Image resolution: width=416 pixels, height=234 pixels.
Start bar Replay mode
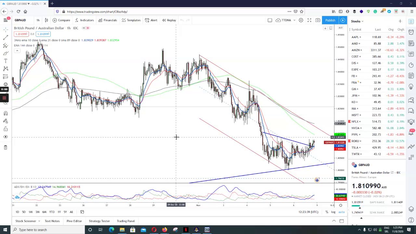pyautogui.click(x=169, y=20)
